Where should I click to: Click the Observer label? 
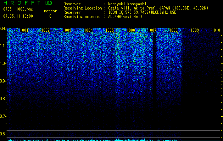pos(72,4)
